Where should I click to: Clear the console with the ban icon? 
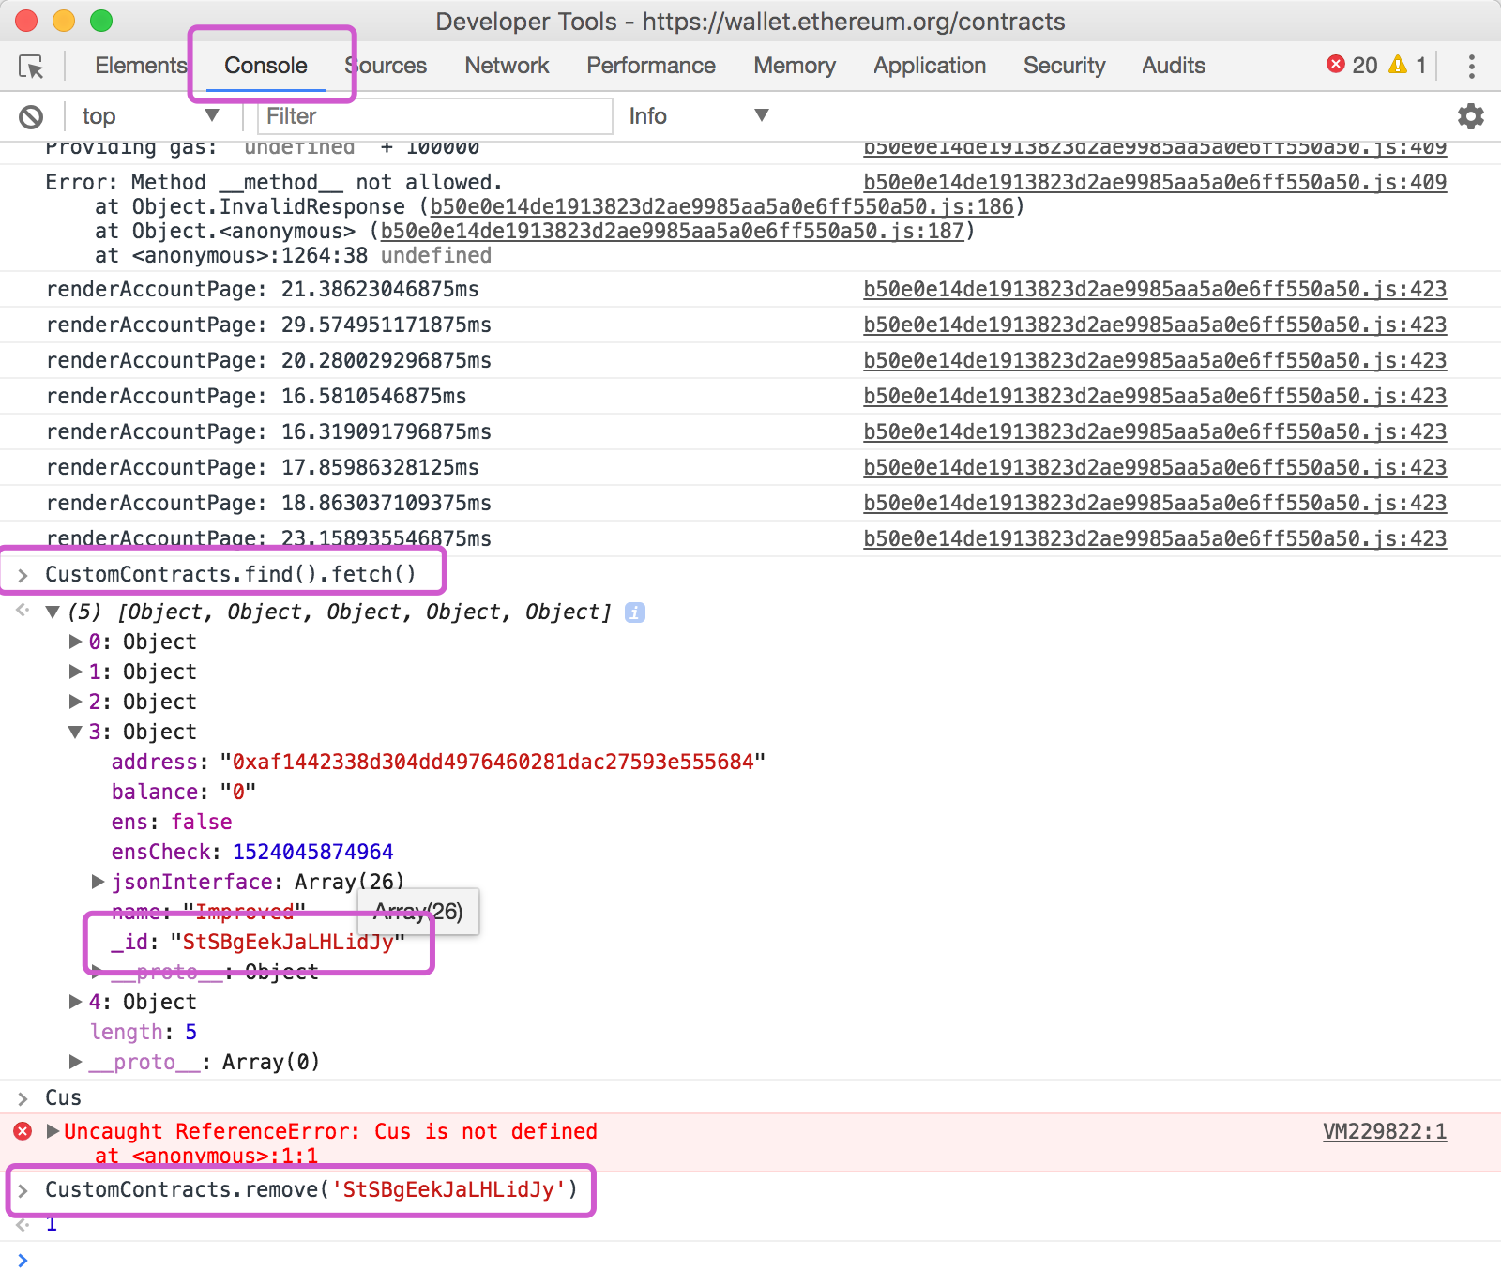(x=31, y=116)
